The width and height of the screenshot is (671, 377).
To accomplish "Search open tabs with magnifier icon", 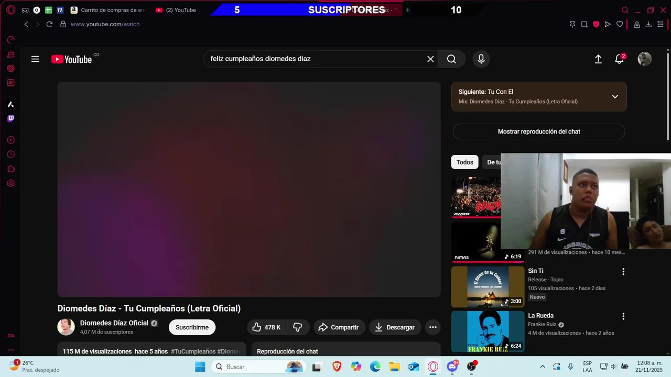I will 625,10.
